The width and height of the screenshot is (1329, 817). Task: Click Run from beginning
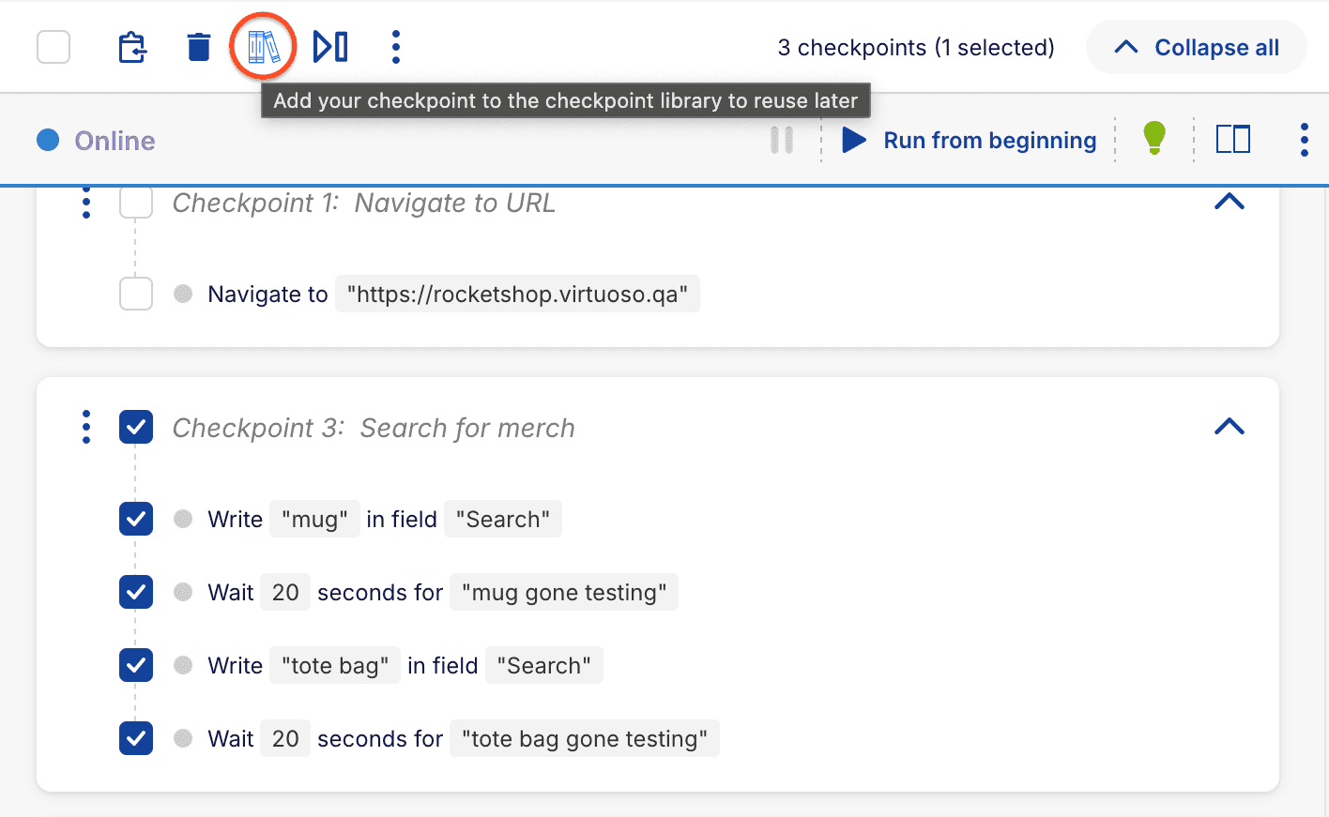(988, 140)
